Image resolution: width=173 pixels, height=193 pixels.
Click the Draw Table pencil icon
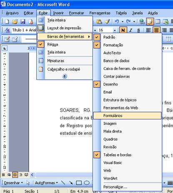coord(7,39)
